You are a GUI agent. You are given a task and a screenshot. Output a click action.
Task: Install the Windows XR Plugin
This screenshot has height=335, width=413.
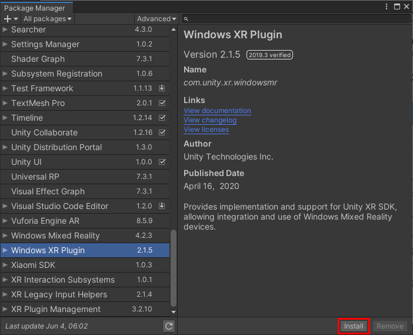(354, 326)
